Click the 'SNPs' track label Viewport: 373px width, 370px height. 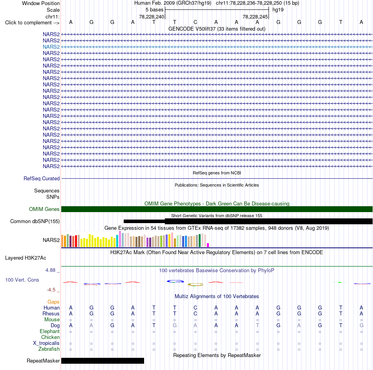53,197
